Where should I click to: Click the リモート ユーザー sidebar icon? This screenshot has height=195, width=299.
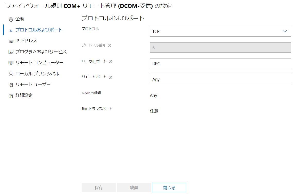(x=11, y=85)
